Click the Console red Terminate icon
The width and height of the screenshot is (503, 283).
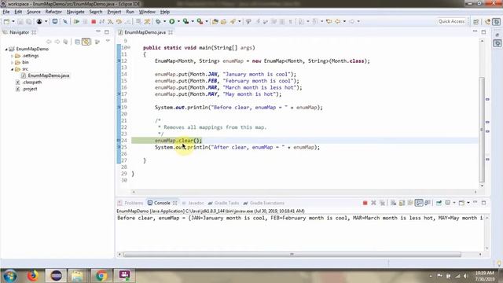(x=365, y=203)
